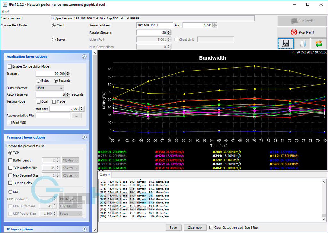The width and height of the screenshot is (328, 233).
Task: Open the Output Format dropdown
Action: click(50, 88)
